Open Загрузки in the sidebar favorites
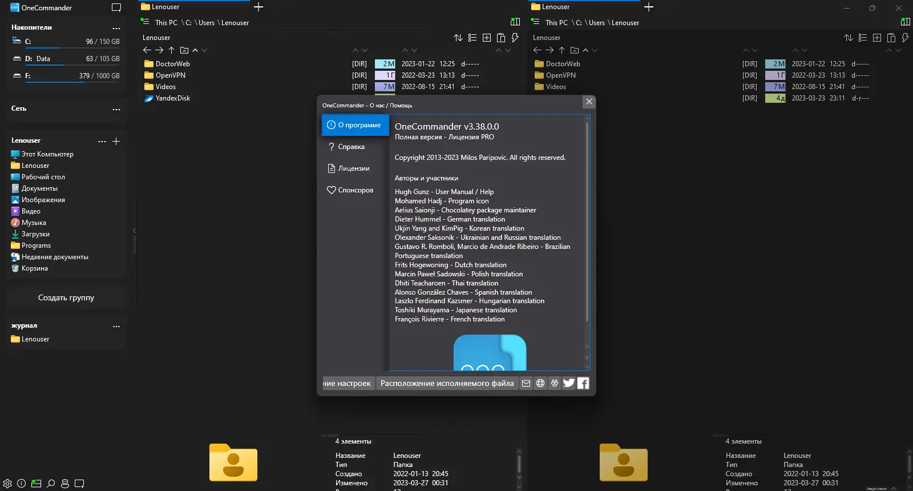The image size is (913, 491). pyautogui.click(x=35, y=234)
